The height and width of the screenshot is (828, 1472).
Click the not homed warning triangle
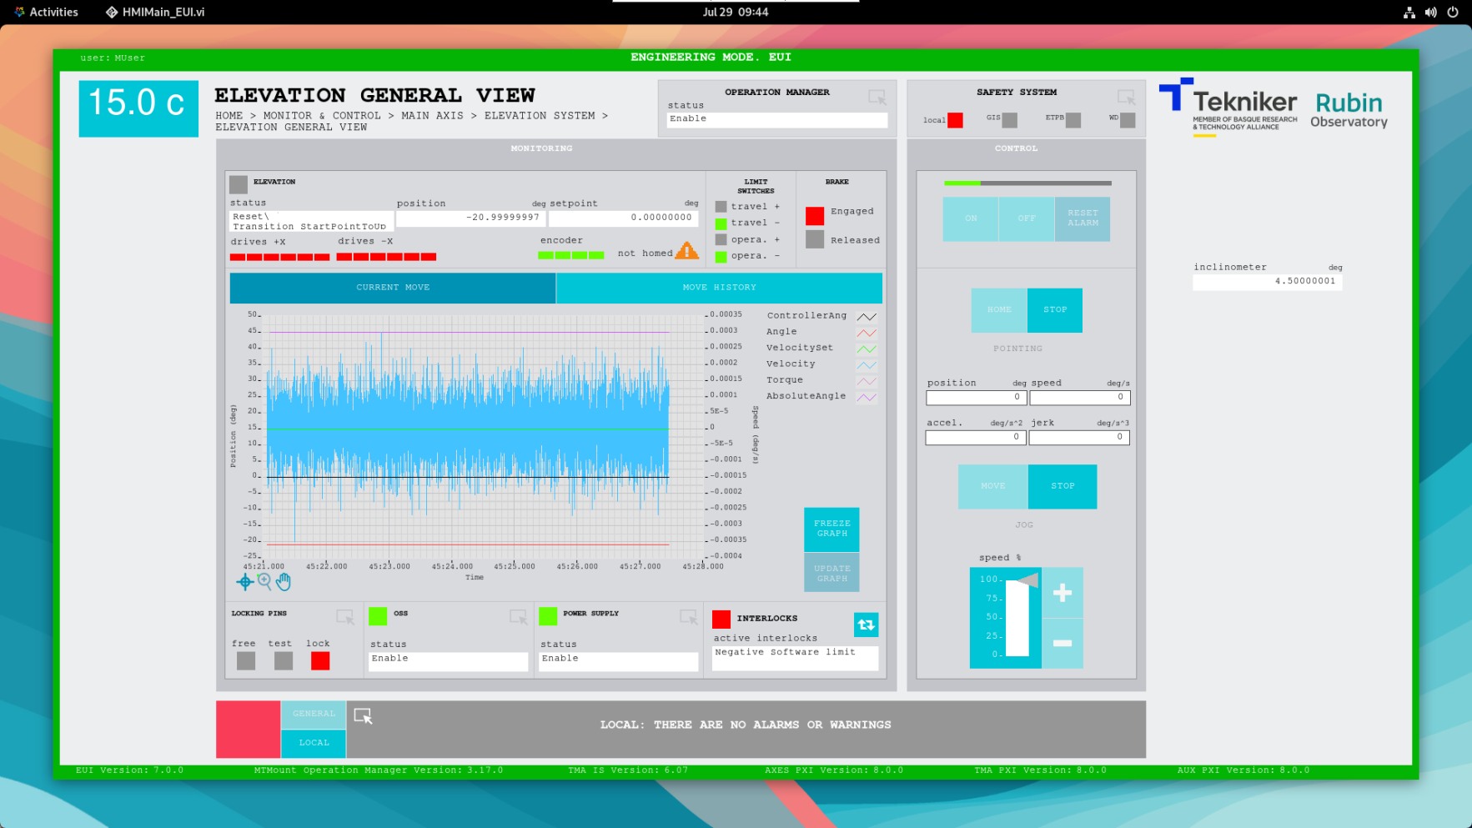(x=686, y=250)
